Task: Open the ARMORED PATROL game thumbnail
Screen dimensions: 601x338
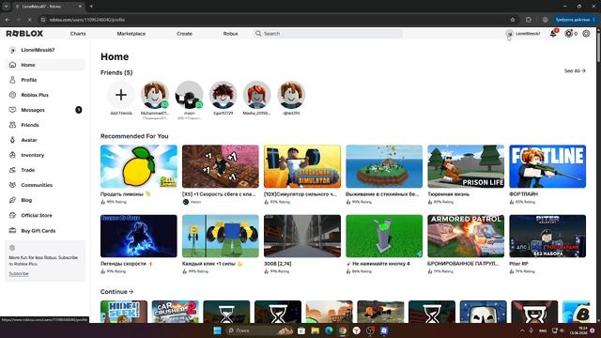Action: point(466,236)
